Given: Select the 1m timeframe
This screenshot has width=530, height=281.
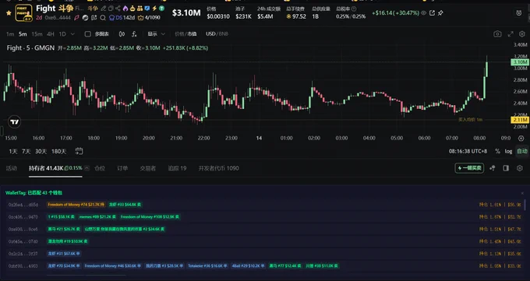Looking at the screenshot, I should click(10, 34).
